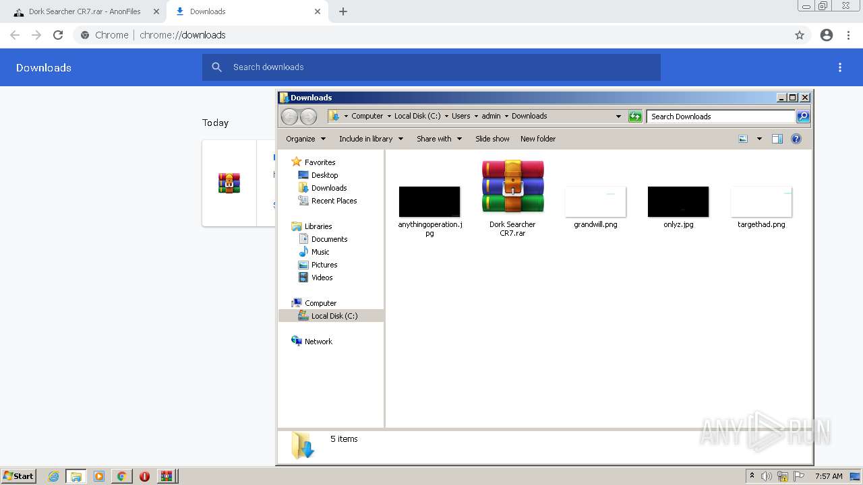Open the Organize menu
863x485 pixels.
pyautogui.click(x=305, y=139)
